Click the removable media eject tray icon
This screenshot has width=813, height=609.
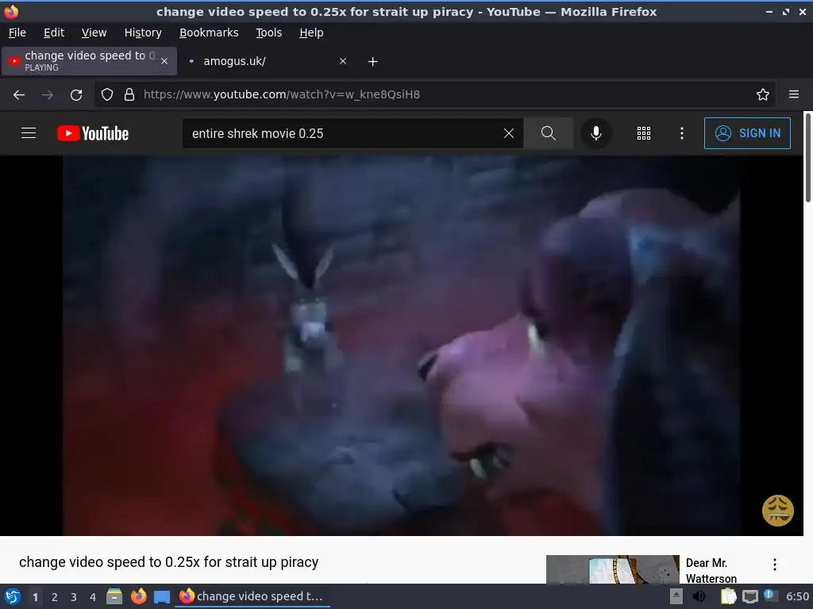coord(676,596)
